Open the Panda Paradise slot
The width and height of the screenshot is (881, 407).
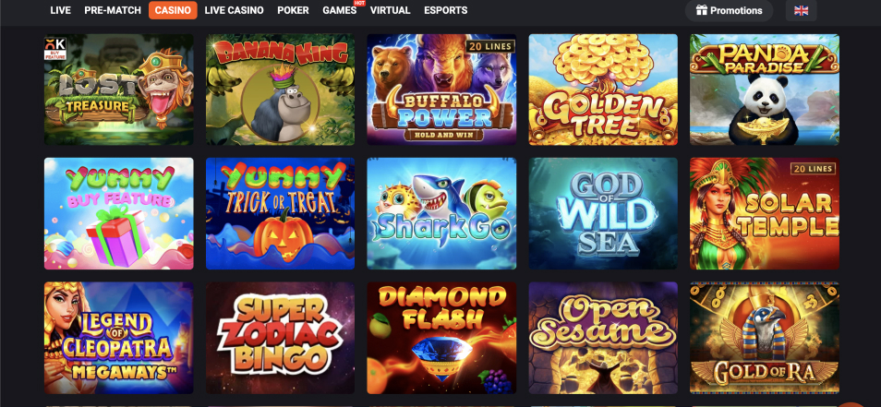tap(765, 90)
